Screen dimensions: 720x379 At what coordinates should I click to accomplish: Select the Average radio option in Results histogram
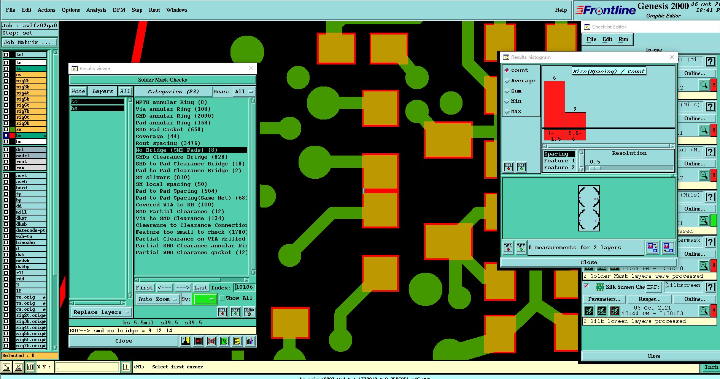507,81
